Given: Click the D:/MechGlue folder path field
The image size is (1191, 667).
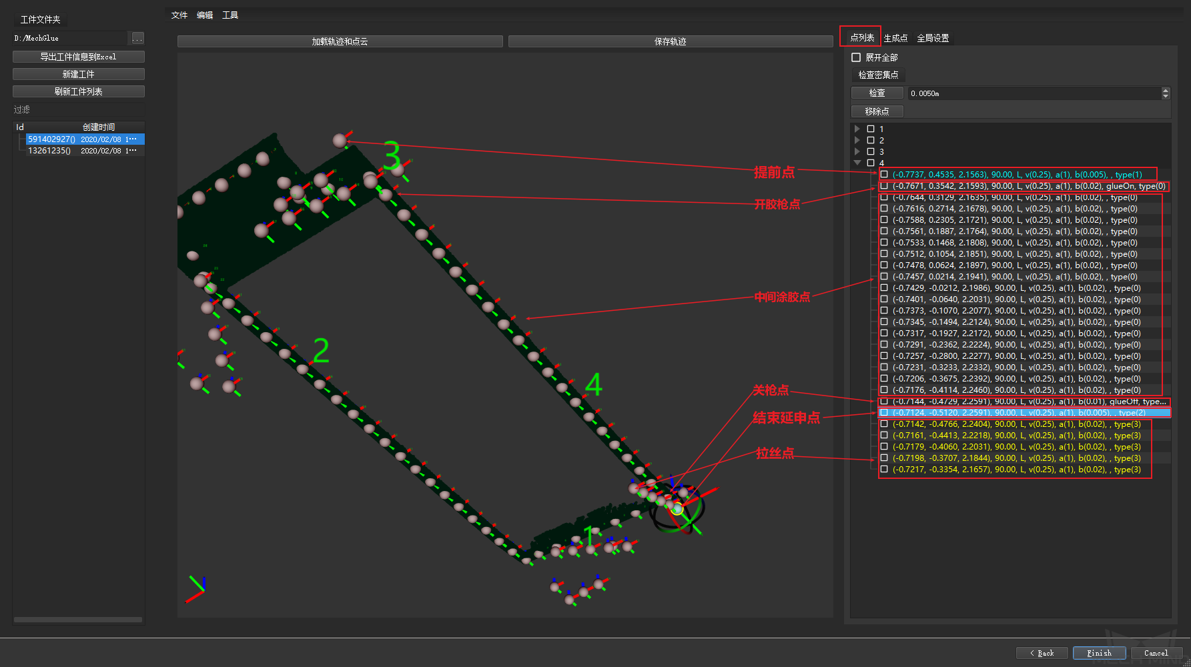Looking at the screenshot, I should tap(69, 38).
